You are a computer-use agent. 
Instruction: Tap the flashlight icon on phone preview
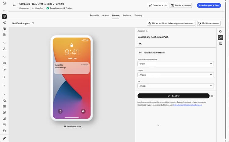(60, 111)
